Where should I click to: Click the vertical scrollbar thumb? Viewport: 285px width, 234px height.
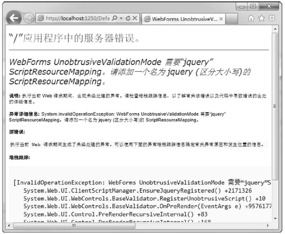pos(275,106)
